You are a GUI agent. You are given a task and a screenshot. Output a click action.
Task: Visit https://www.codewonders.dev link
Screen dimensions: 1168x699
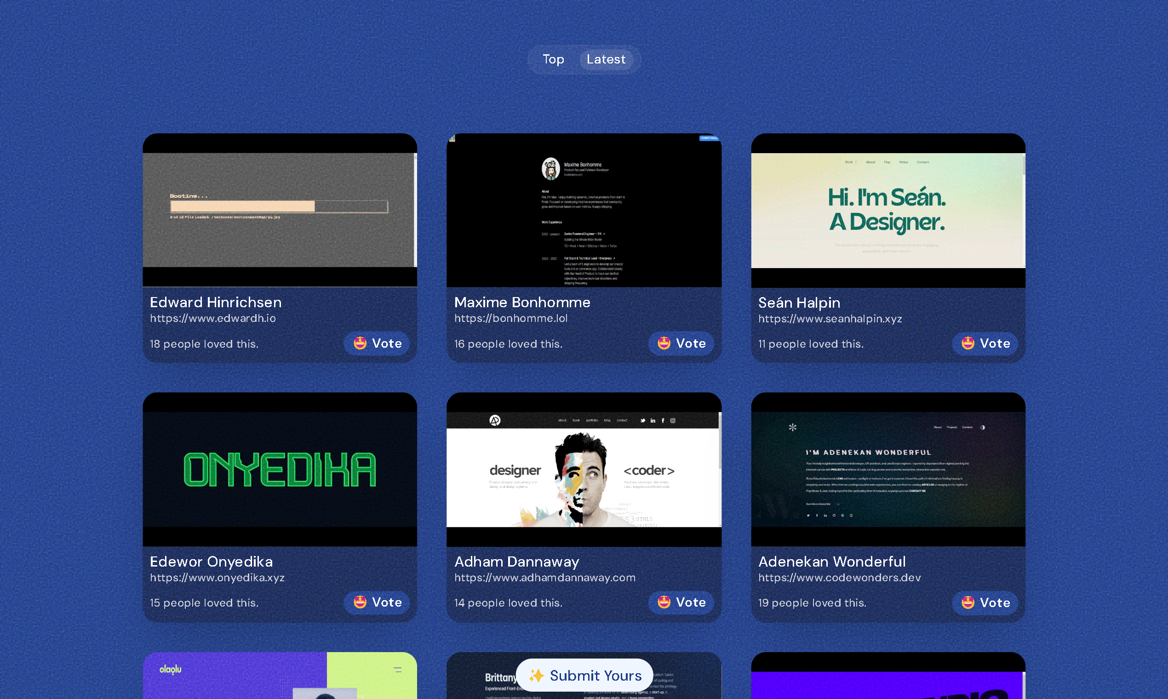840,578
